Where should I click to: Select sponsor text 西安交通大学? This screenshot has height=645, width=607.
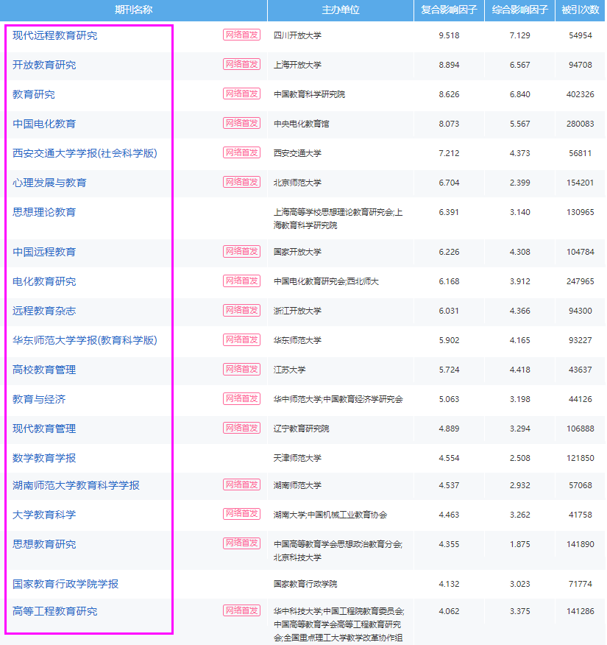[297, 153]
